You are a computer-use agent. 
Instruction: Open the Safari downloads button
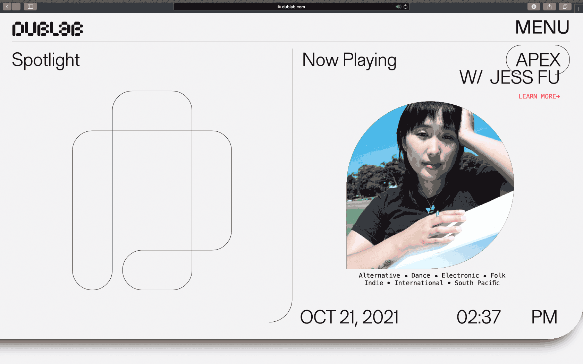tap(533, 7)
